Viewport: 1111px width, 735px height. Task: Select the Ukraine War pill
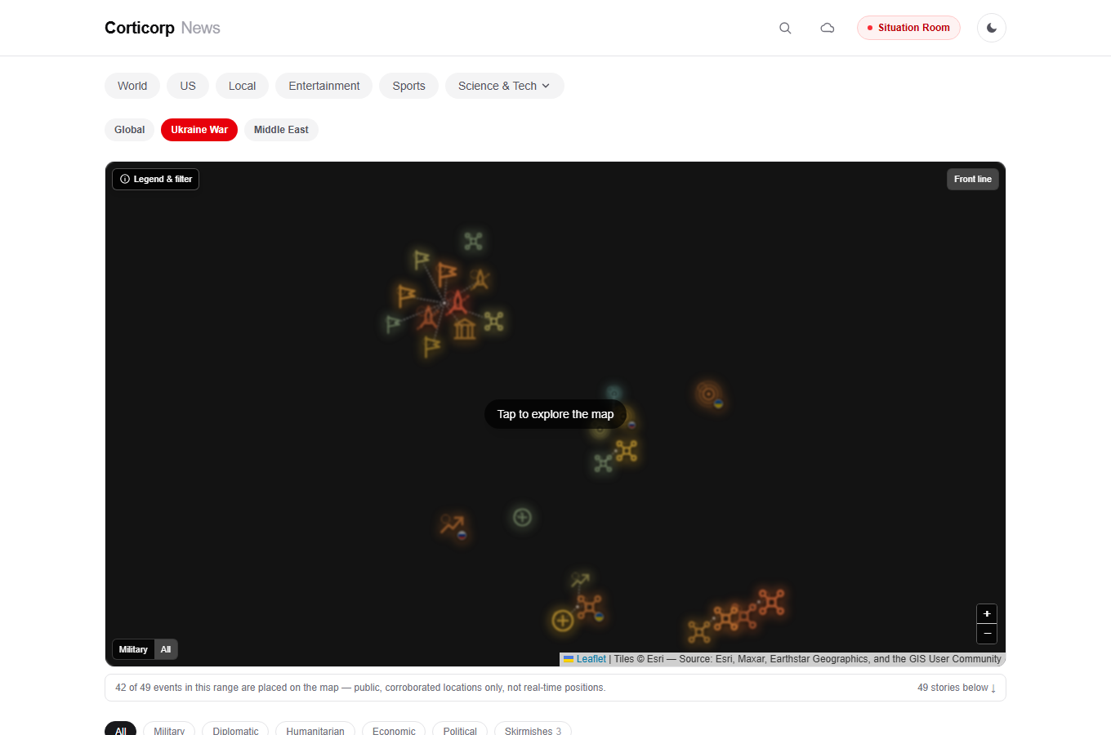pos(199,130)
